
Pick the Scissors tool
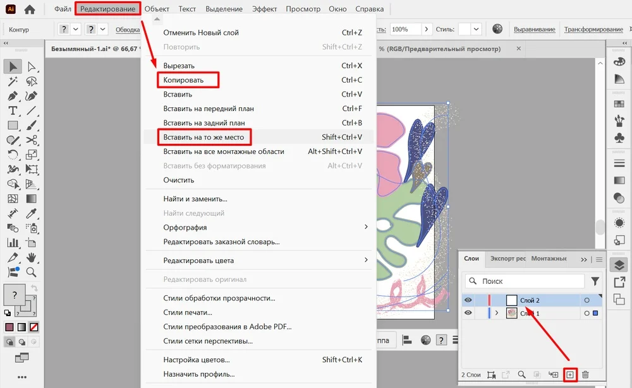tap(32, 140)
